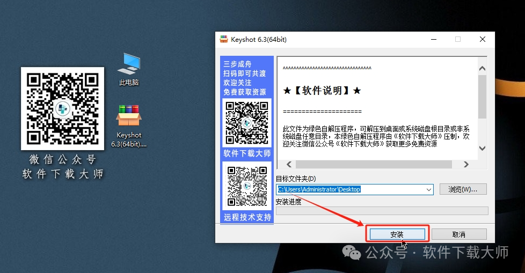The image size is (525, 273).
Task: Click the disabled maximize button of installer
Action: [x=458, y=39]
